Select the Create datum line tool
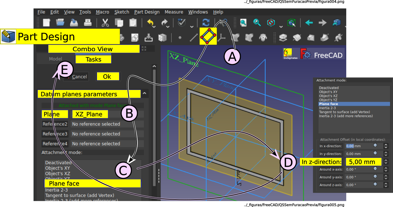The image size is (393, 207). [194, 38]
